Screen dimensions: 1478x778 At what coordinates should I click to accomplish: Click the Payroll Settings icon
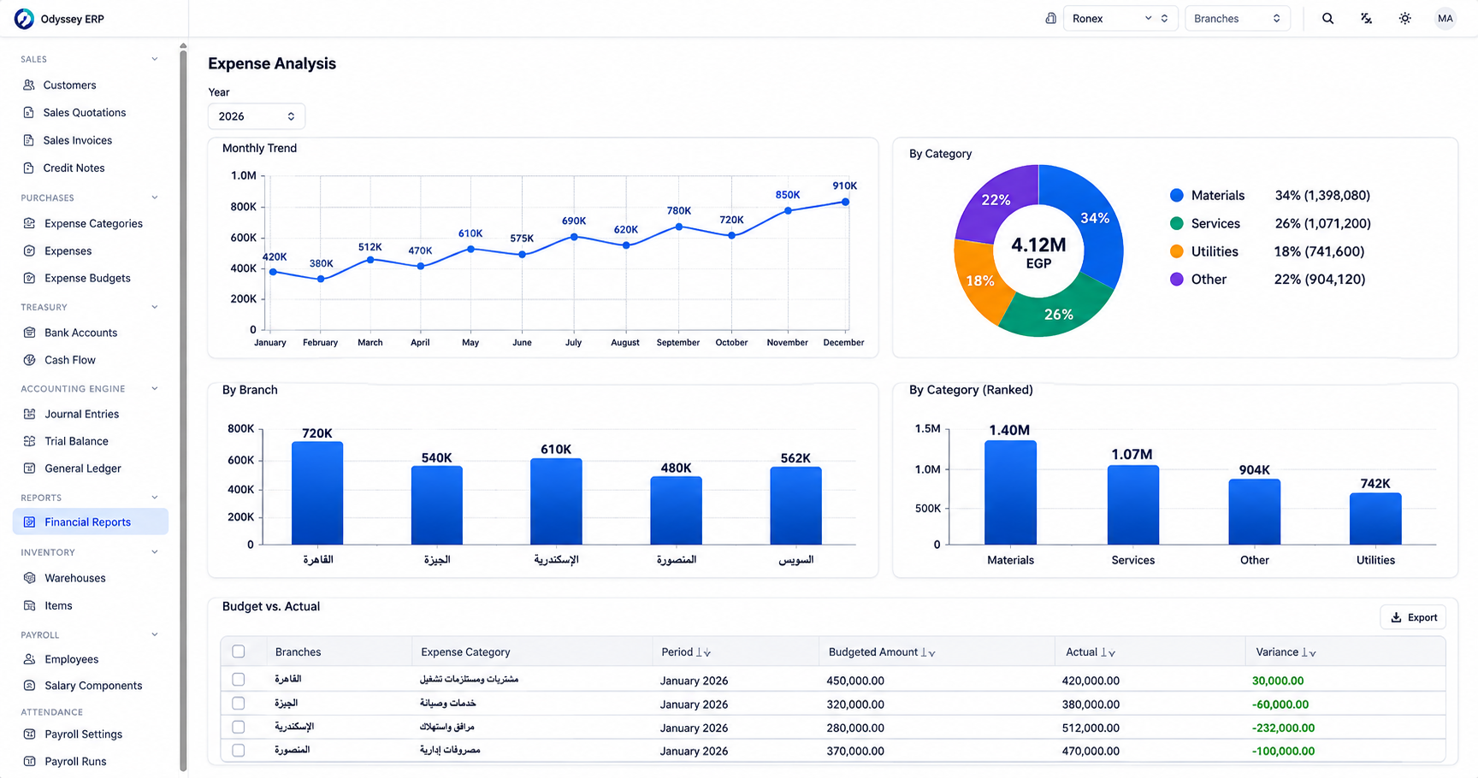(x=29, y=734)
